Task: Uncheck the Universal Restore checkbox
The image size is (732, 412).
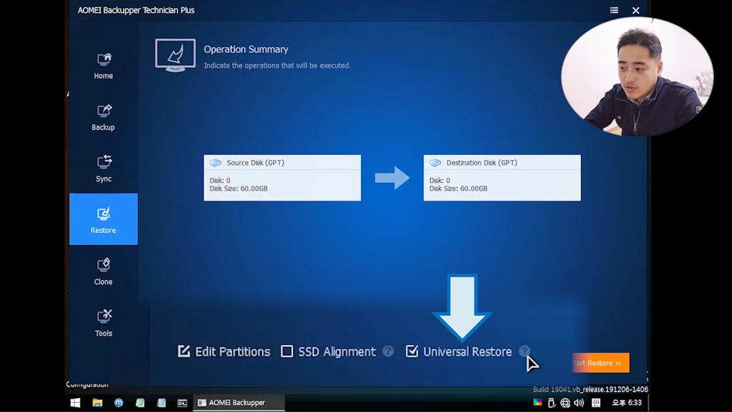Action: 412,351
